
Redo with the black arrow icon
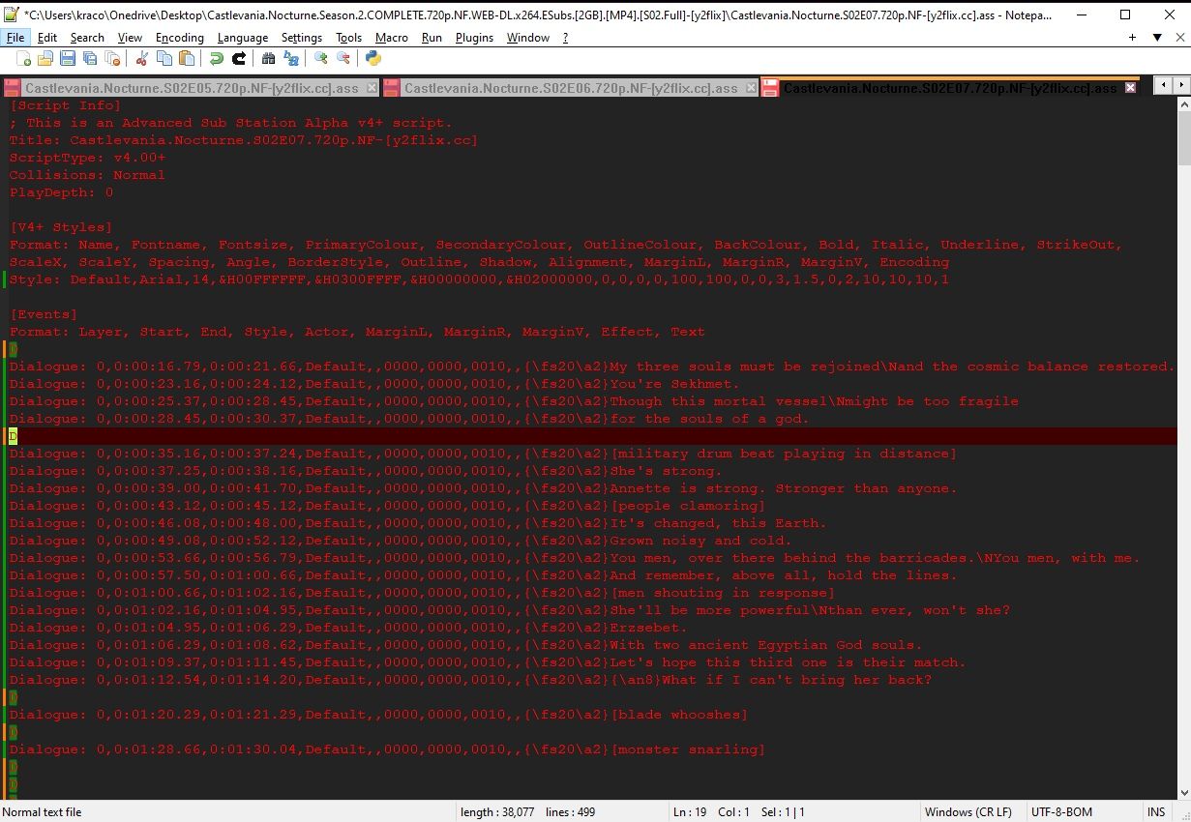(238, 59)
